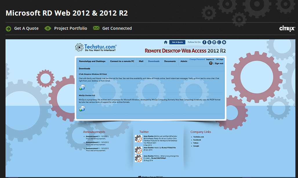Click the fb.me/1YlAxS1Vx tweet link
This screenshot has width=298, height=178.
tap(169, 148)
